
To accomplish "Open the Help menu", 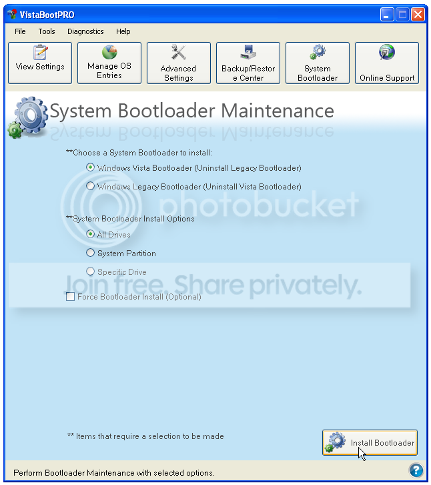I will 123,31.
